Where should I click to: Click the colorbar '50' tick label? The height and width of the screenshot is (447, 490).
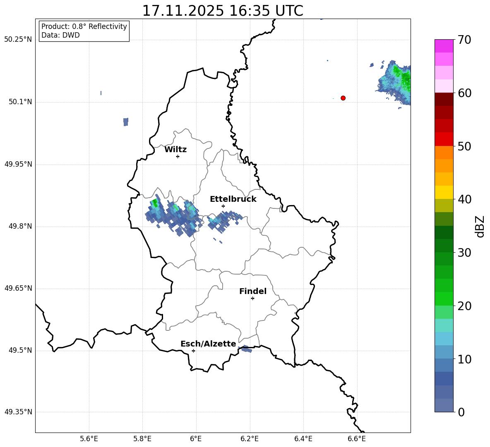coord(464,146)
